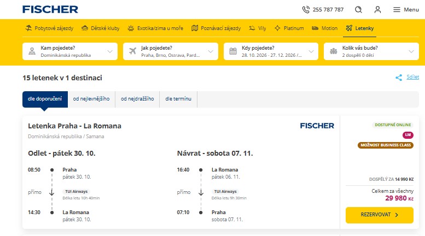Sort results od nejdražšího

pos(137,99)
